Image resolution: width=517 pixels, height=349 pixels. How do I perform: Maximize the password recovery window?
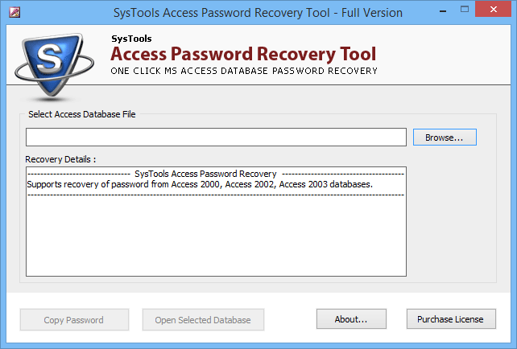point(465,9)
